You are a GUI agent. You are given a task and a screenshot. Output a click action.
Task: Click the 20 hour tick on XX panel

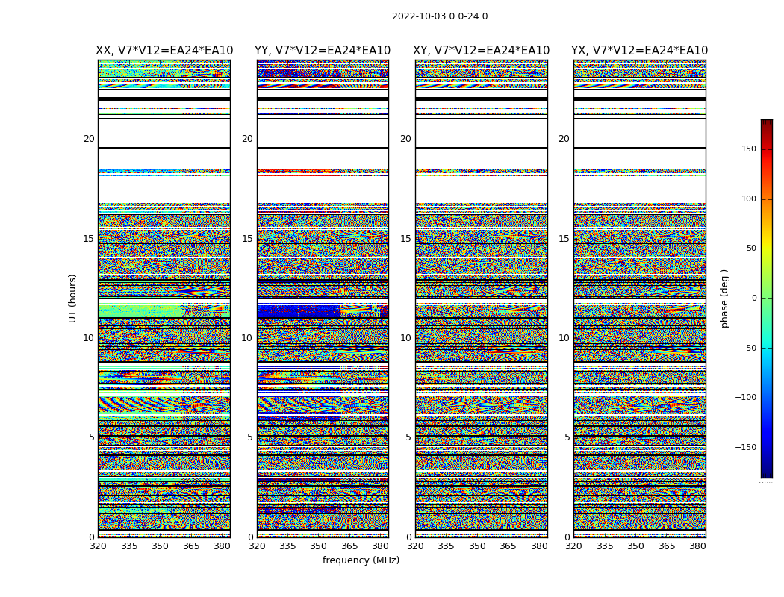point(89,139)
